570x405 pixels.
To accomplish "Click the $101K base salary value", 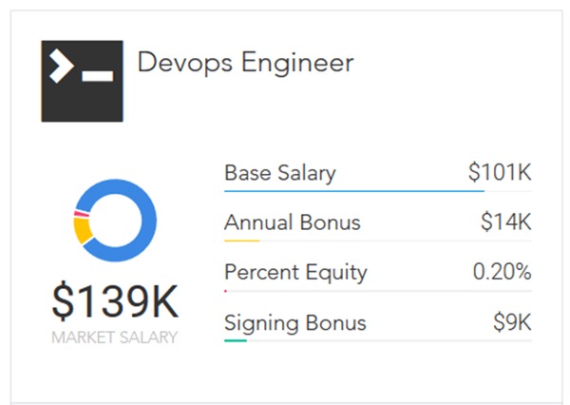I will pyautogui.click(x=500, y=172).
